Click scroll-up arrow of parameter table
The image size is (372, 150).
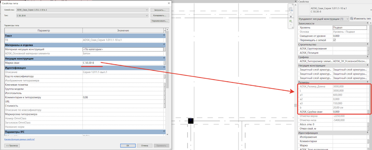(168, 30)
